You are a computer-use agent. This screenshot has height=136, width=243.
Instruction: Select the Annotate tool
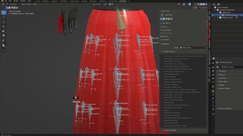[x=4, y=40]
